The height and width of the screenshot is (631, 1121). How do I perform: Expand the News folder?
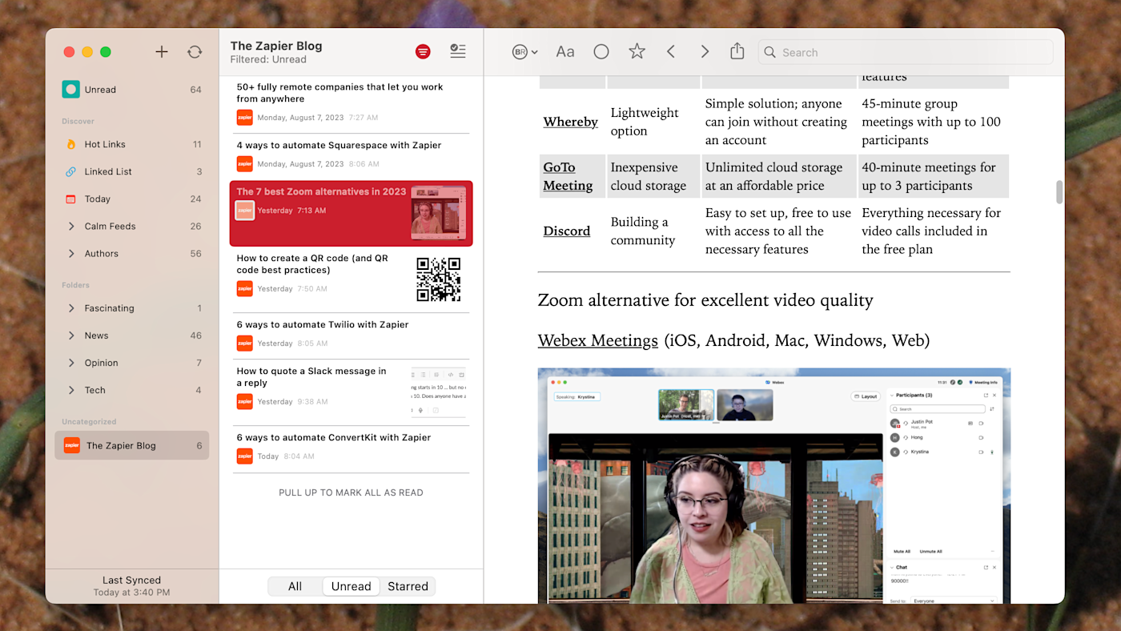72,336
